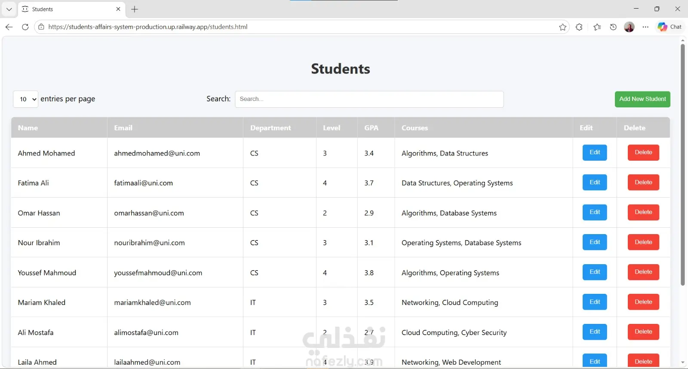
Task: Sort table by Level column
Action: coord(337,128)
